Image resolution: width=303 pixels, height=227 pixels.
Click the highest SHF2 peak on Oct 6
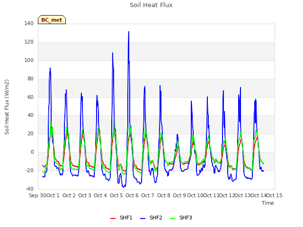pyautogui.click(x=129, y=32)
